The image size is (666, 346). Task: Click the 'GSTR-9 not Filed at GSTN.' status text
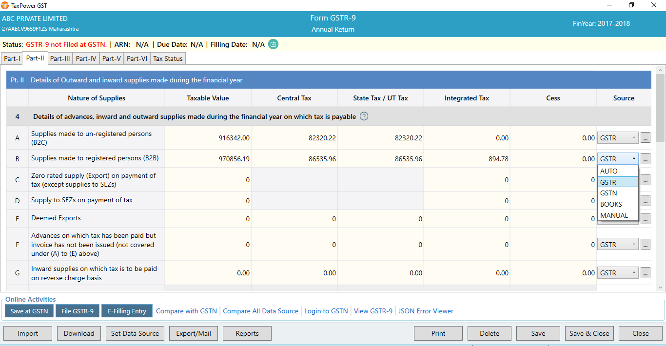point(66,44)
